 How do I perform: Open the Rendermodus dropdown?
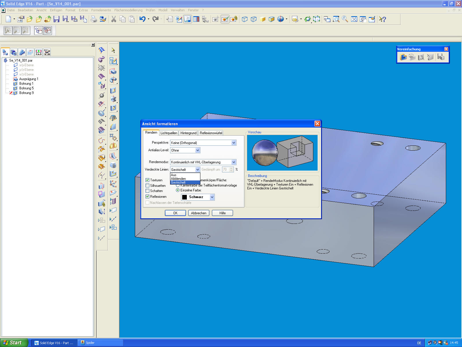coord(234,162)
